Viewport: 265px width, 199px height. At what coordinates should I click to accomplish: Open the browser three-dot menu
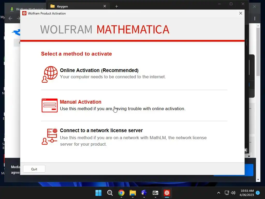(255, 18)
